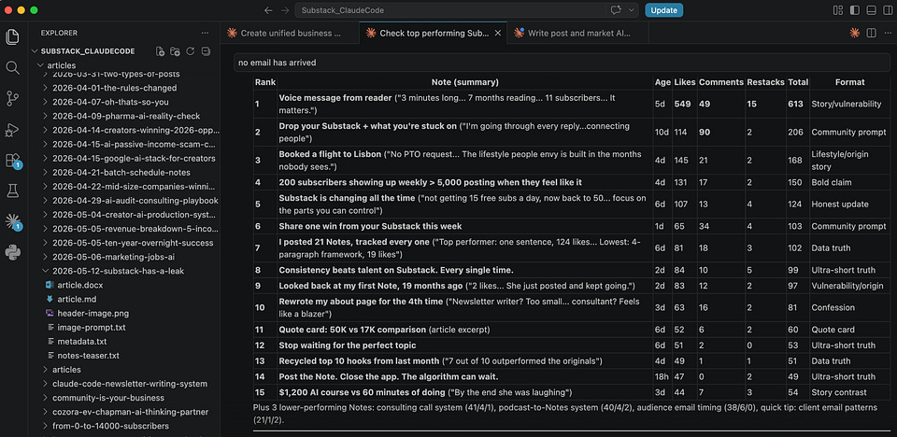Open the Python view in activity bar
Viewport: 897px width, 437px height.
[12, 252]
